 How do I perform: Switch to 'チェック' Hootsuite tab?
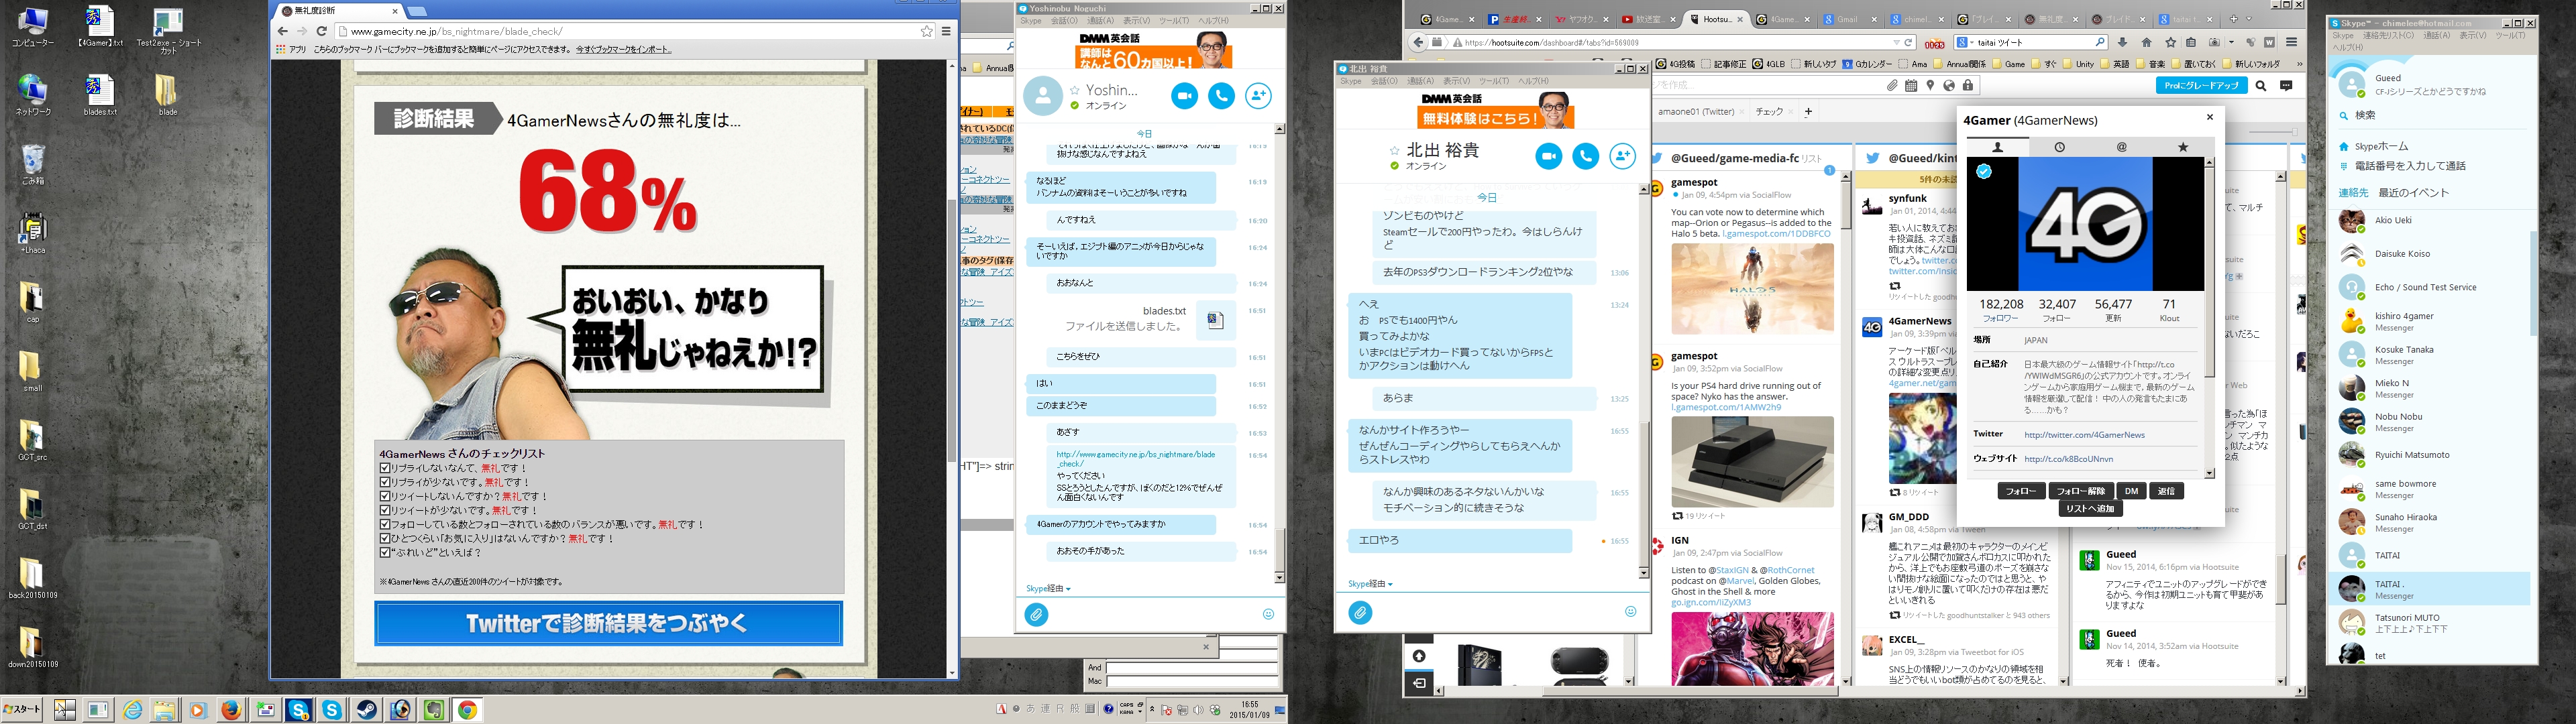pyautogui.click(x=1769, y=112)
